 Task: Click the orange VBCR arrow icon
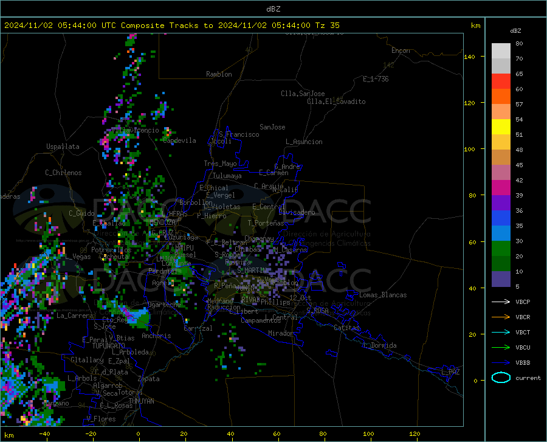click(501, 317)
